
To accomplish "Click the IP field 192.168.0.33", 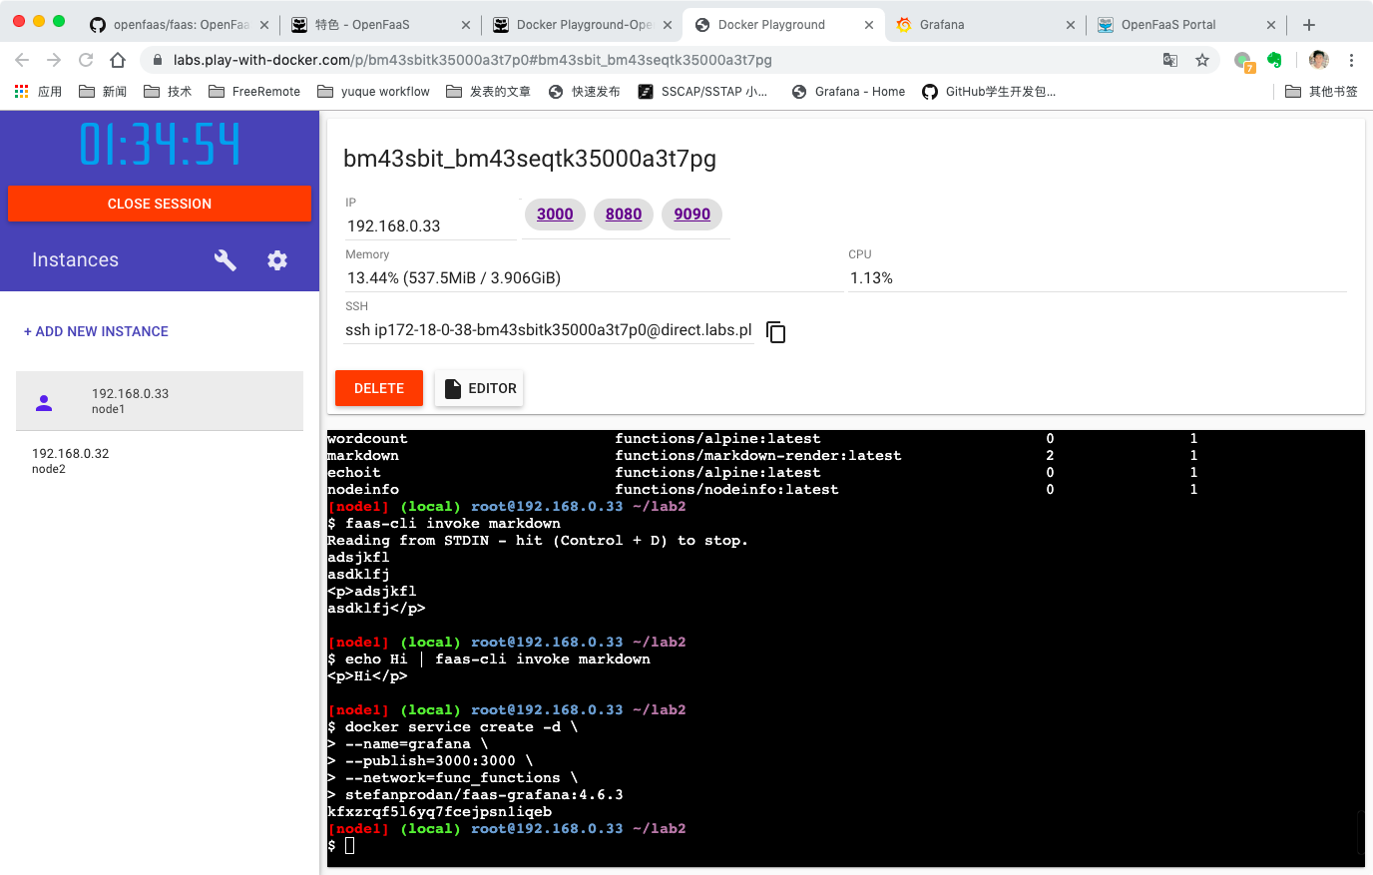I will (x=431, y=226).
